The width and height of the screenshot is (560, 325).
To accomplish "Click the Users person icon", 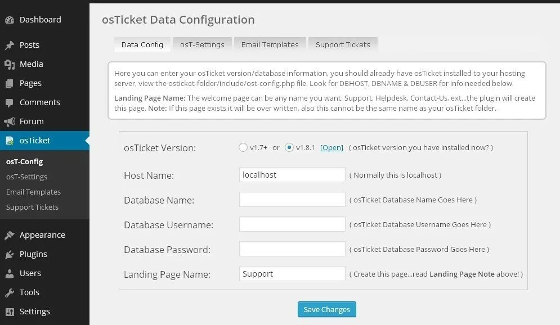I will (10, 273).
